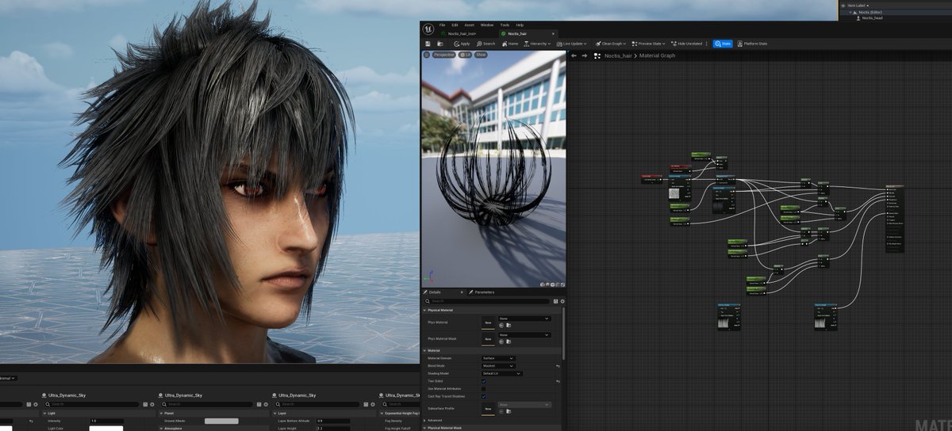Click the Noctis_hair breadcrumb

coord(618,55)
